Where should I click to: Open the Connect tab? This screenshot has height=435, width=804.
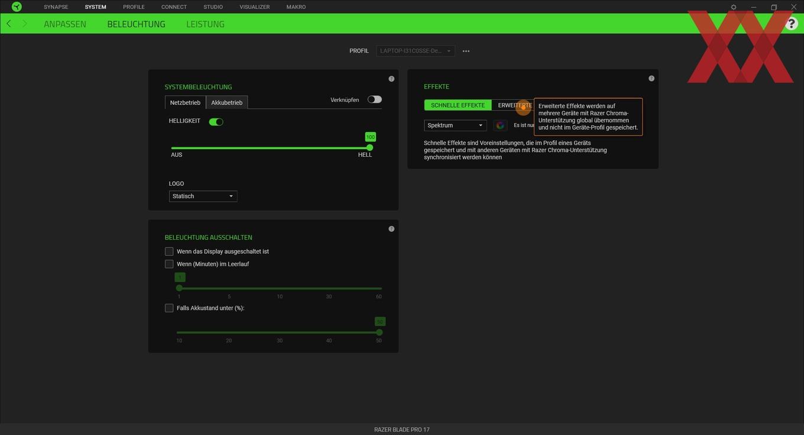click(174, 7)
